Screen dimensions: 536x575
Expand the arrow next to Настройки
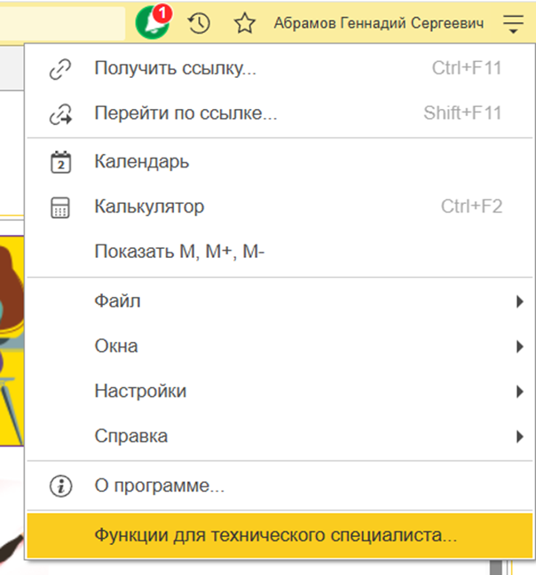pos(519,392)
